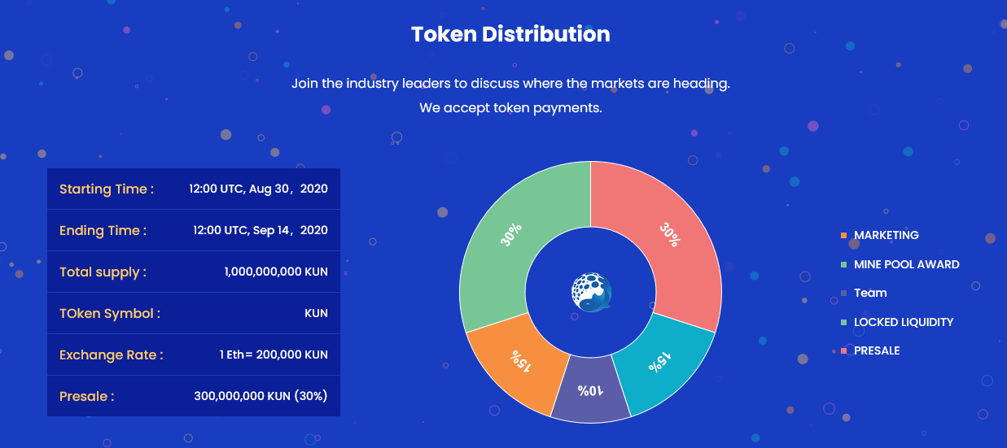Click the Starting Time table row
This screenshot has width=1007, height=448.
194,189
